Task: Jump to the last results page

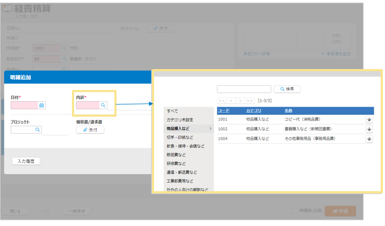Action: click(x=250, y=100)
